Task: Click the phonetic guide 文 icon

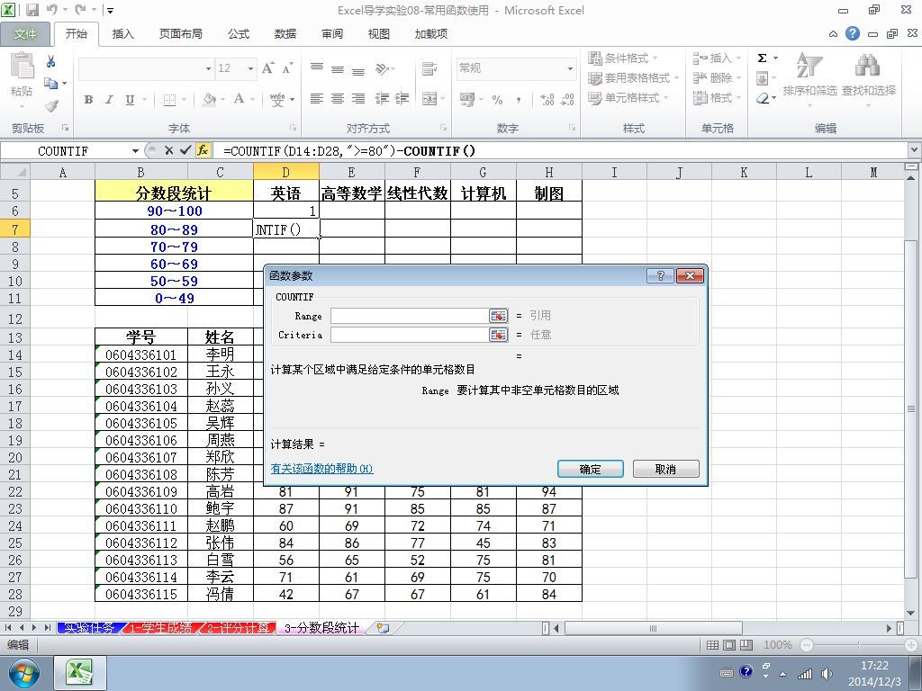Action: point(277,99)
